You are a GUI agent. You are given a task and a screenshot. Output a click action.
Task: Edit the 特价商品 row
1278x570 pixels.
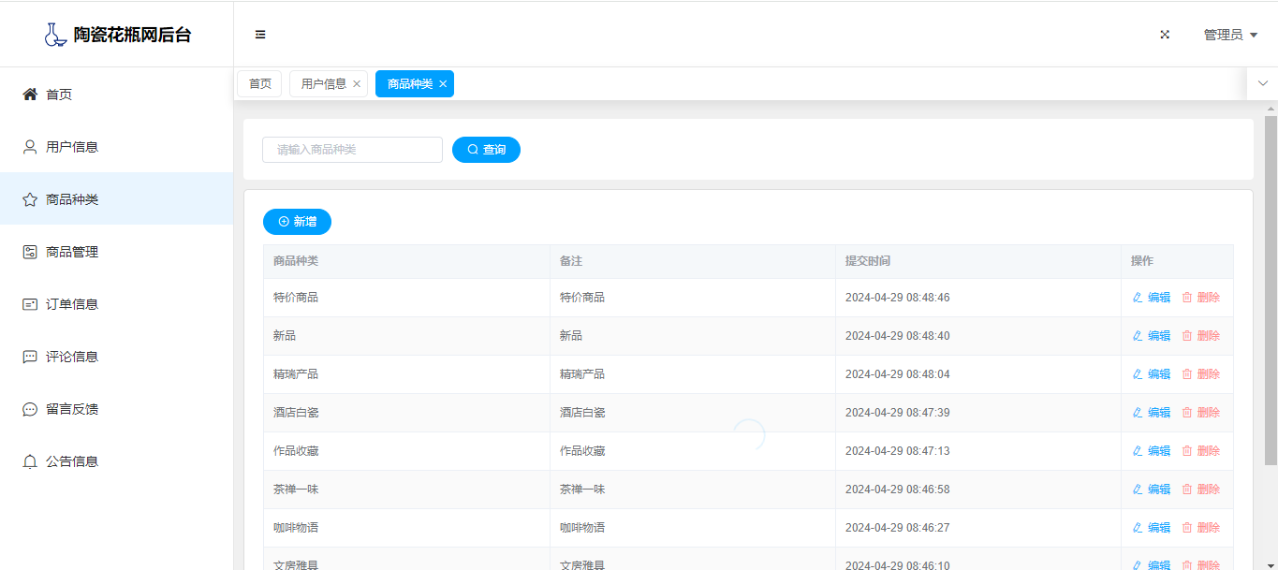coord(1152,297)
